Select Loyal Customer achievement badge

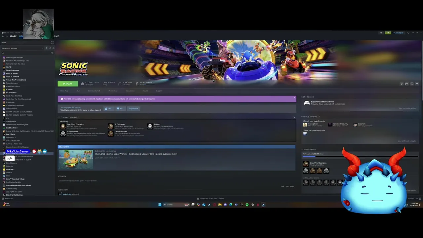pyautogui.click(x=110, y=133)
